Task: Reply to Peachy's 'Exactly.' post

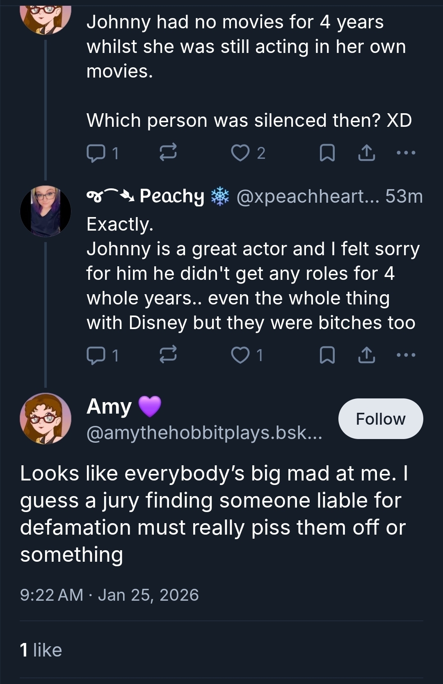Action: [x=96, y=355]
